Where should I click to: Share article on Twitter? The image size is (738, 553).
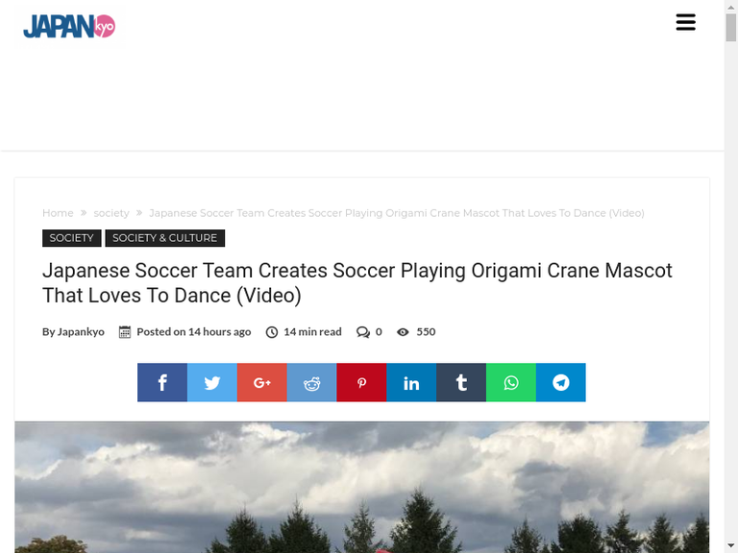click(x=212, y=382)
